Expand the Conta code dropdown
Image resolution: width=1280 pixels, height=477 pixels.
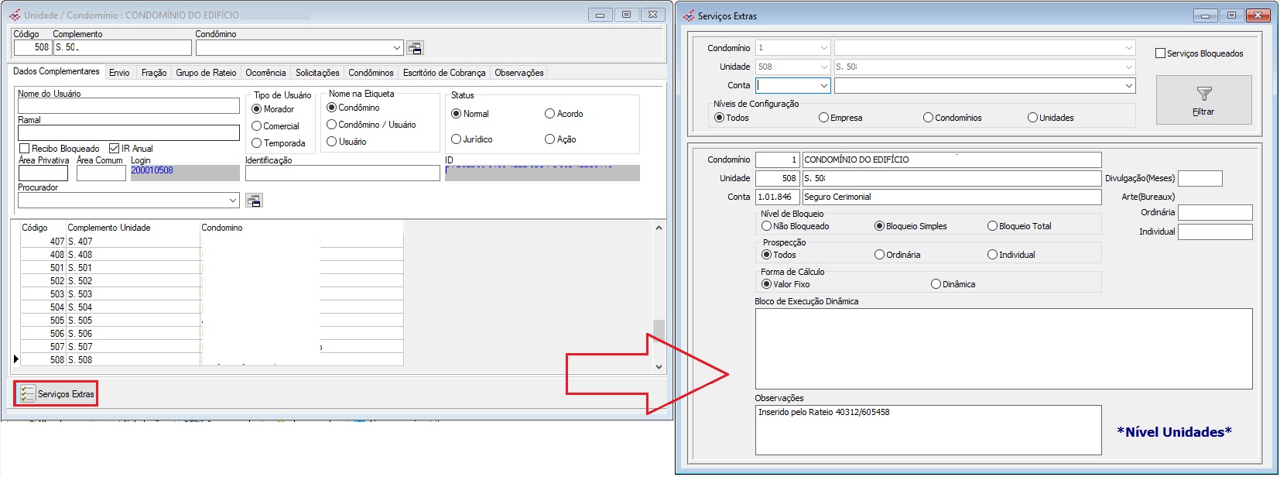pyautogui.click(x=823, y=85)
